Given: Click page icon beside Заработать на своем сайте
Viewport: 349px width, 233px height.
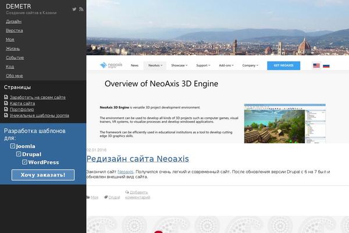Looking at the screenshot, I should [6, 97].
